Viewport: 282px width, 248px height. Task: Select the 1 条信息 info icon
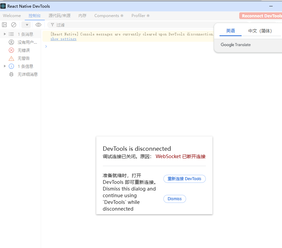[x=11, y=66]
